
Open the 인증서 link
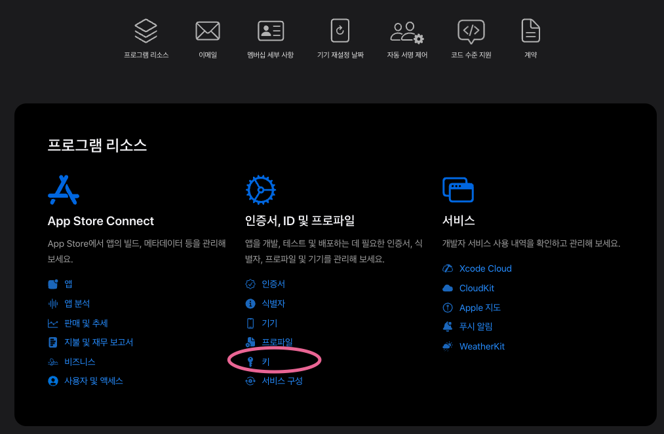tap(273, 284)
